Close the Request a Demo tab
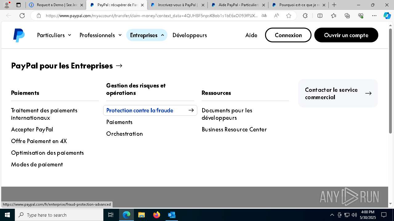 (x=82, y=5)
